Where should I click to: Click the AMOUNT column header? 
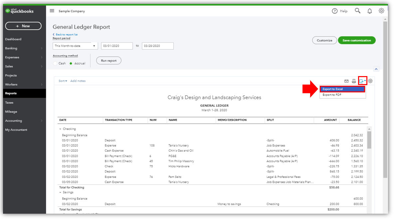point(330,120)
